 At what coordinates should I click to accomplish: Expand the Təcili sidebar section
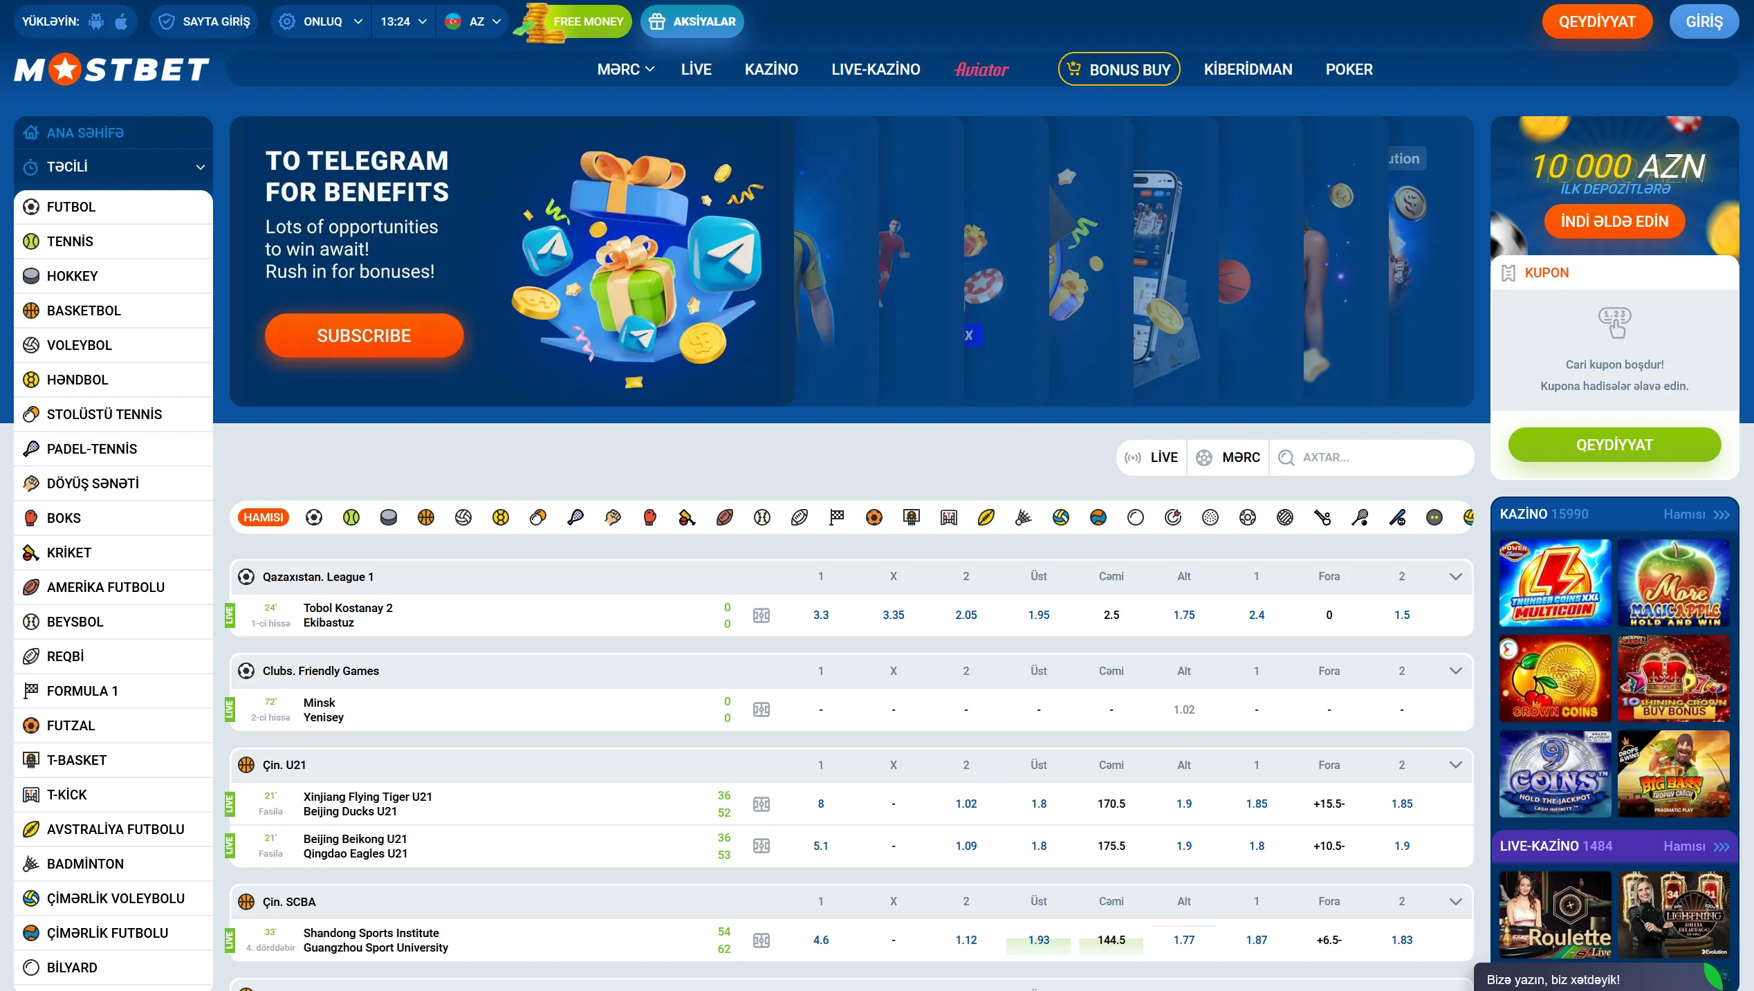(x=113, y=167)
